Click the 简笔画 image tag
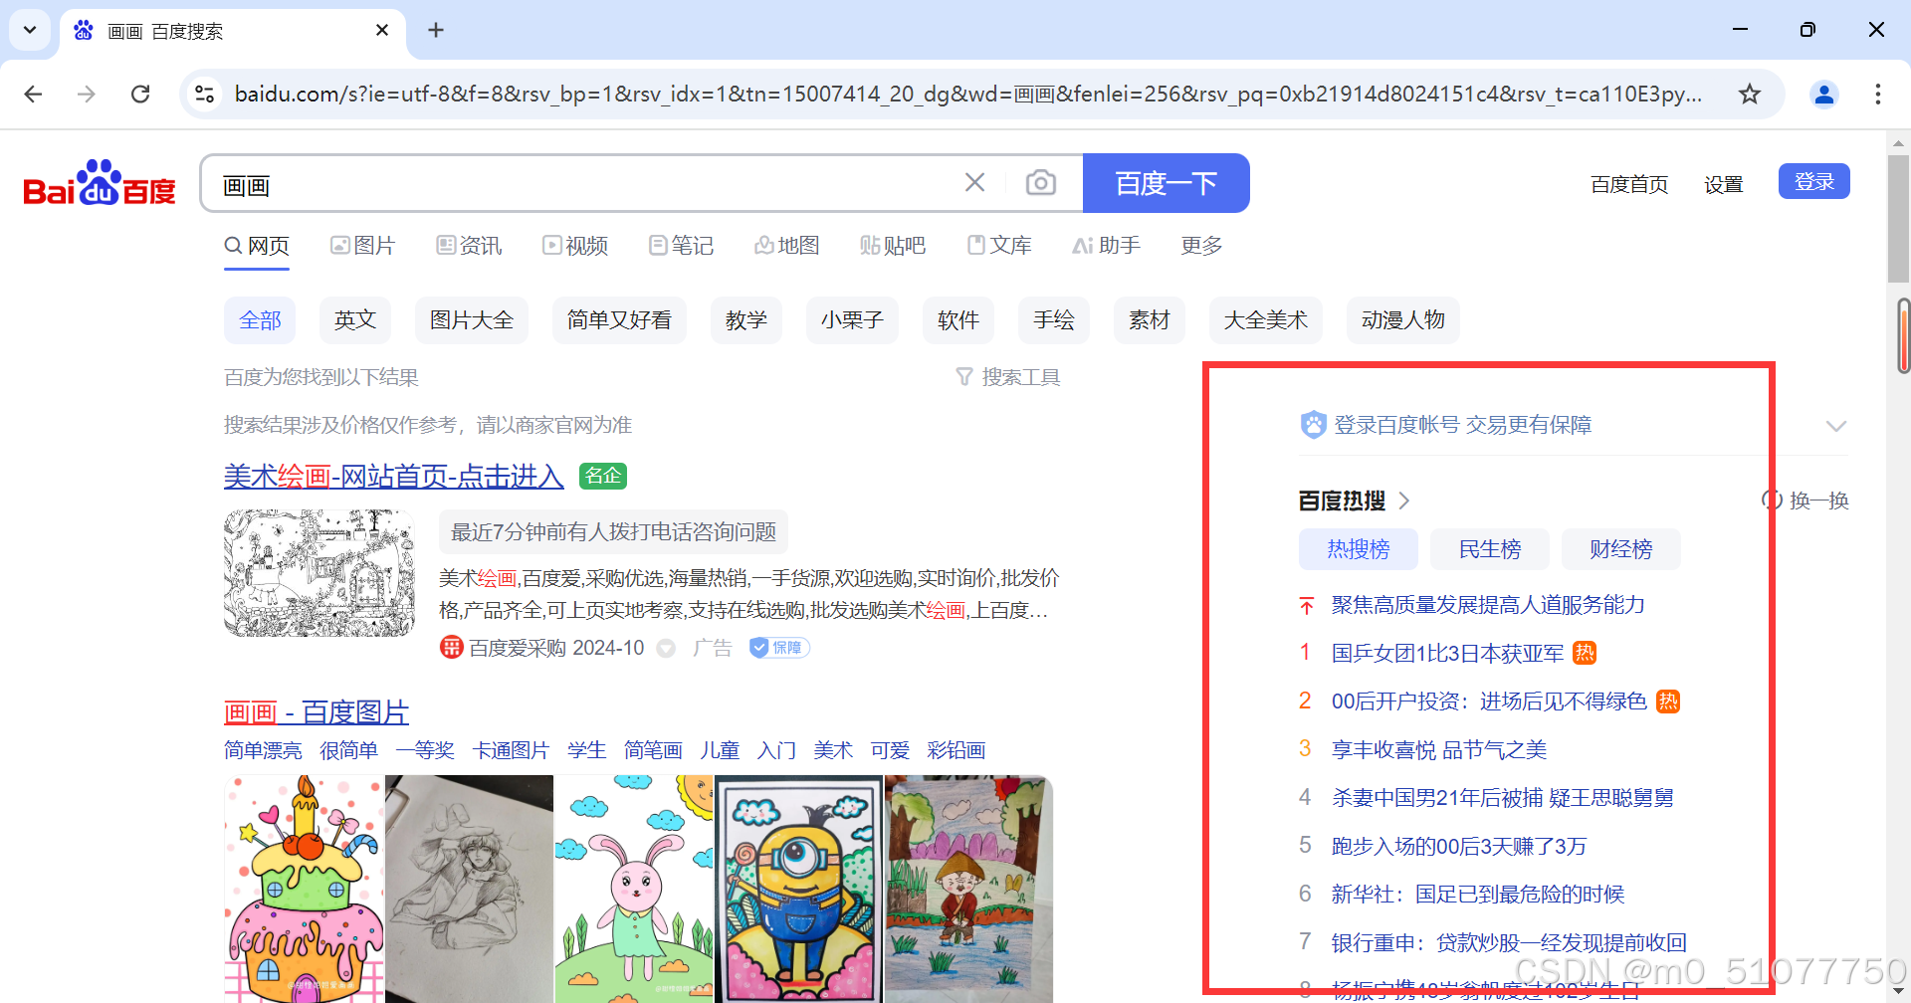The height and width of the screenshot is (1003, 1911). (653, 750)
